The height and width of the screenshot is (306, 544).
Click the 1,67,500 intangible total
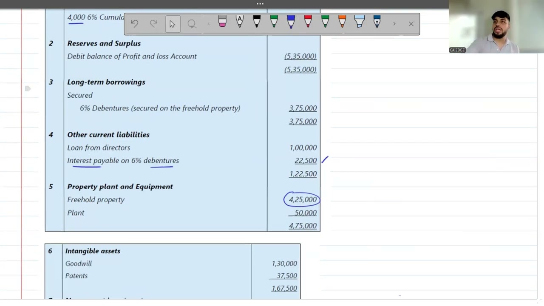pyautogui.click(x=284, y=289)
